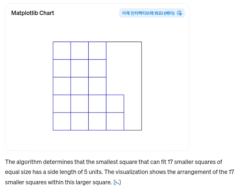The height and width of the screenshot is (188, 242).
Task: Select the top-left blue square in the grid
Action: (62, 51)
